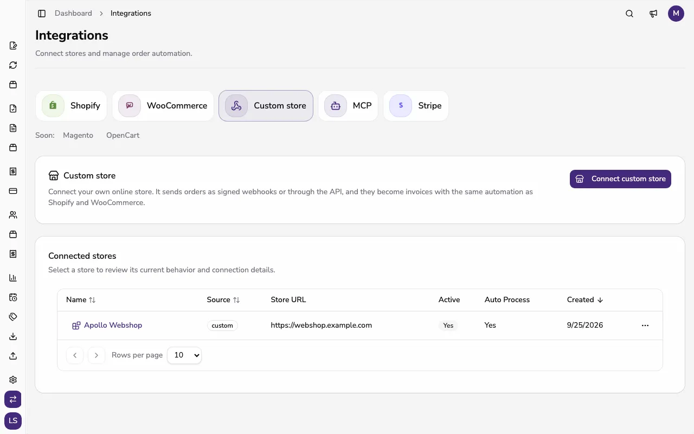Open the M user avatar menu
The height and width of the screenshot is (434, 694).
pos(676,14)
